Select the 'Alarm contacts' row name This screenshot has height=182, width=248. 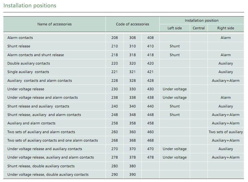click(x=20, y=38)
